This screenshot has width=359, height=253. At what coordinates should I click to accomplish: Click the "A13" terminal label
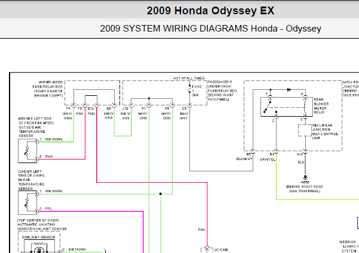(300, 154)
